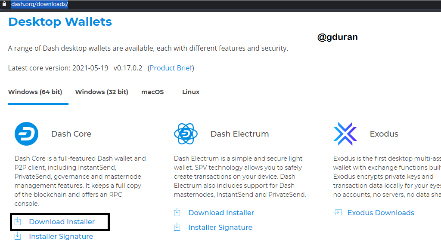
Task: Open the Product Brief link
Action: [x=171, y=68]
